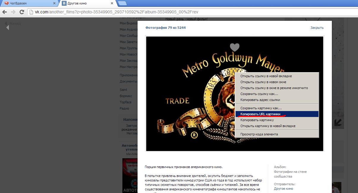Screen dimensions: 358x193
Task: Choose Открыть картинку в новой вкладке
Action: (x=277, y=126)
